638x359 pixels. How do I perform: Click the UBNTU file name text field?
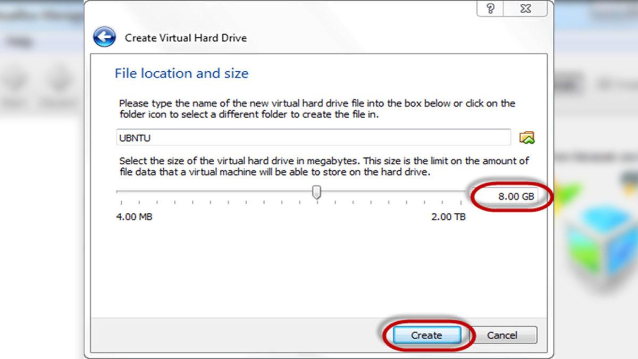coord(314,138)
